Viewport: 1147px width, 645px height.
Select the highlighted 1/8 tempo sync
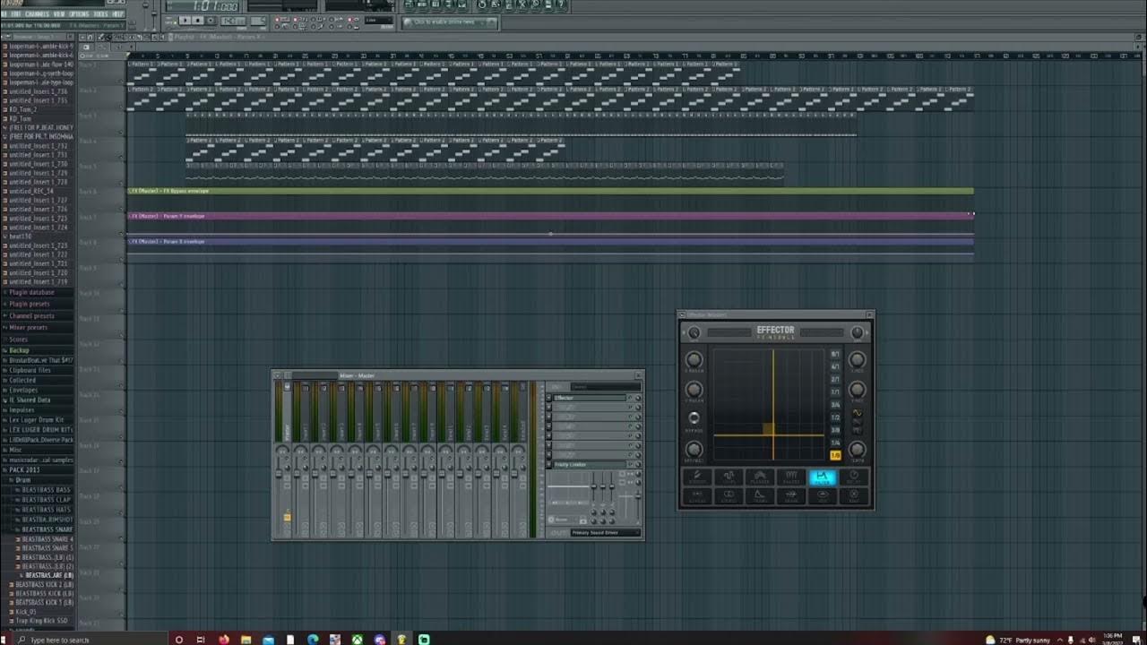coord(835,455)
